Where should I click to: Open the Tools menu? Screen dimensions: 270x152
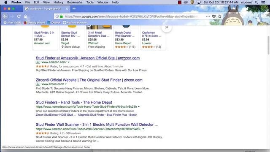pyautogui.click(x=90, y=3)
